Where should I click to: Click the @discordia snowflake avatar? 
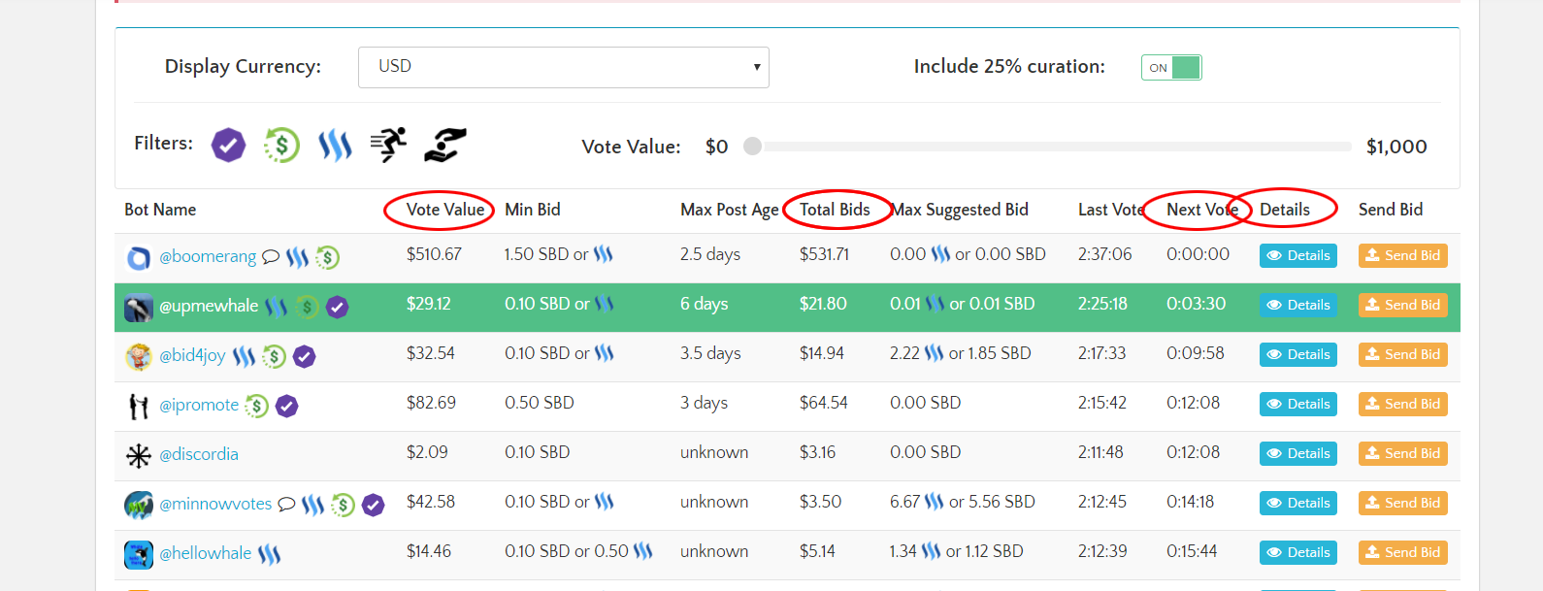139,455
